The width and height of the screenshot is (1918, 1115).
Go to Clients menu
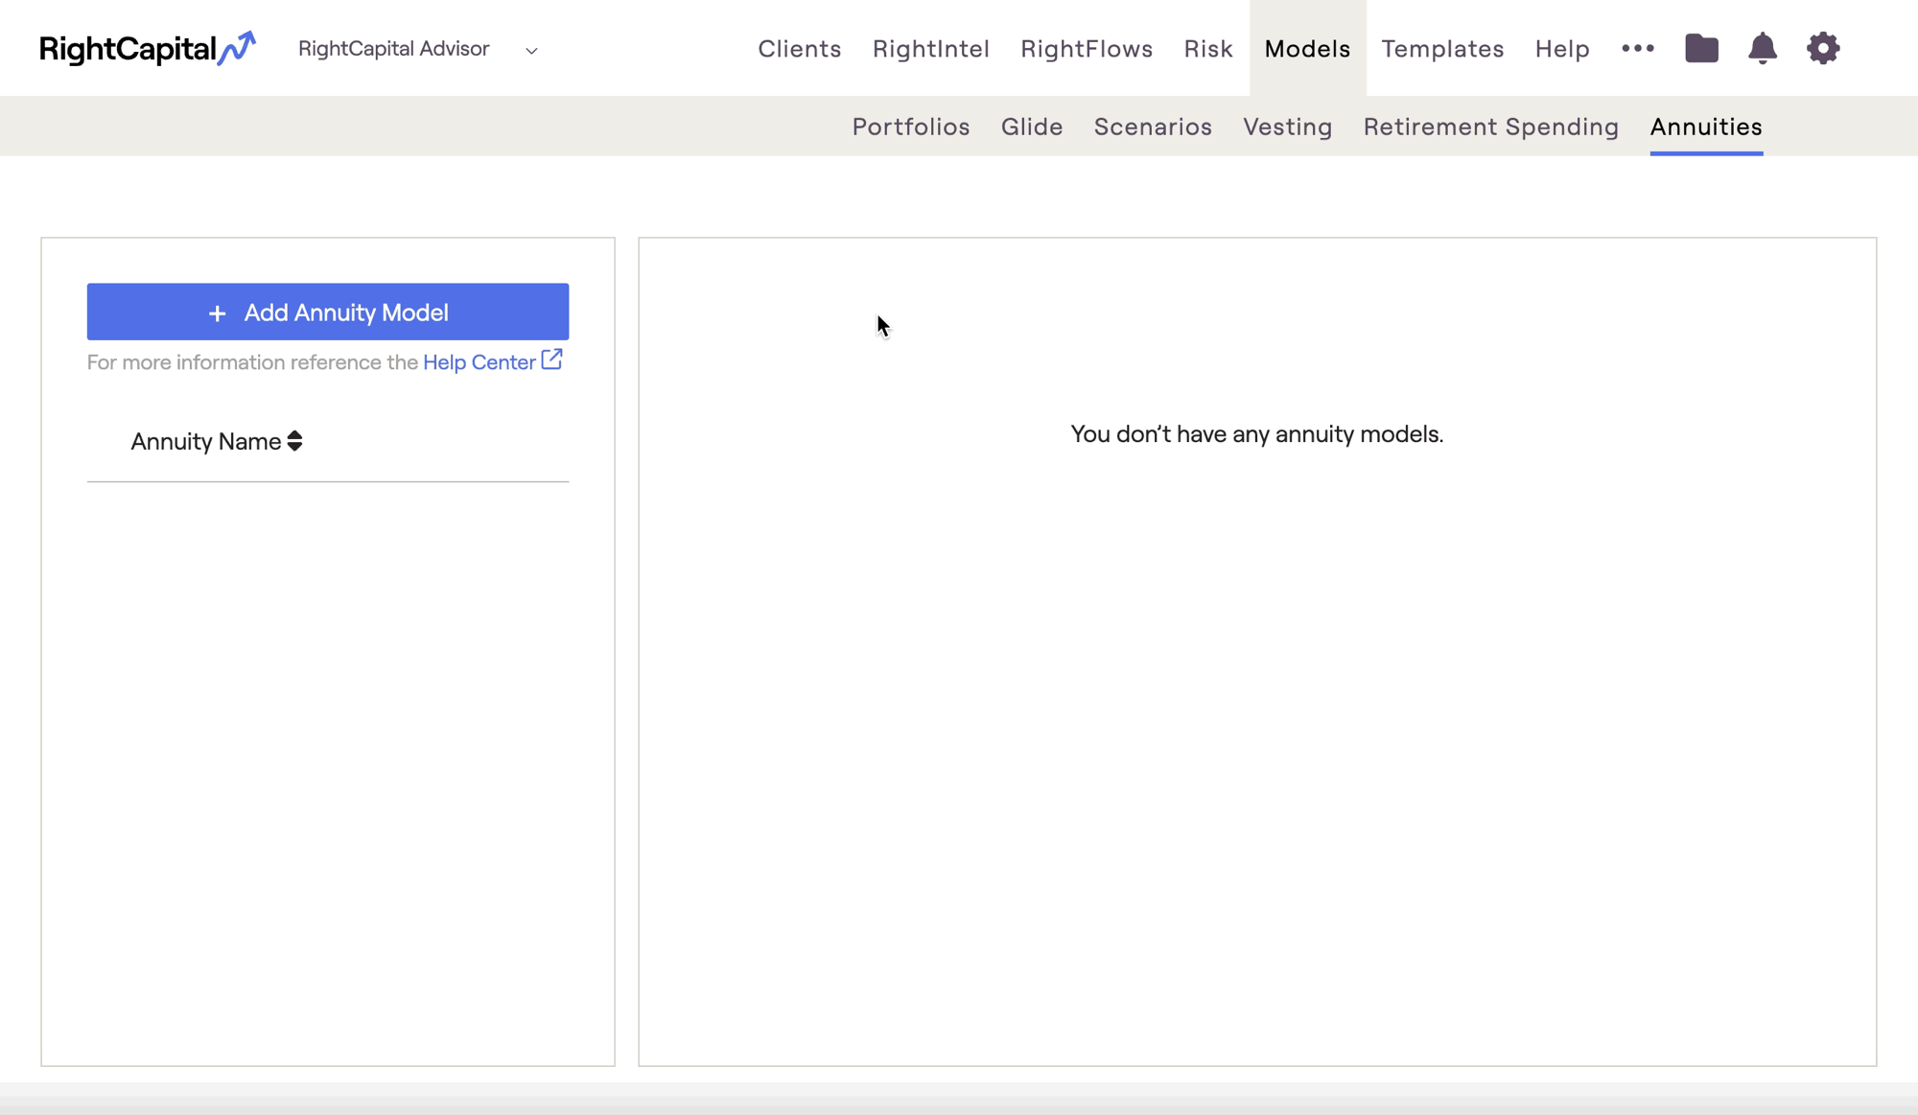click(800, 49)
